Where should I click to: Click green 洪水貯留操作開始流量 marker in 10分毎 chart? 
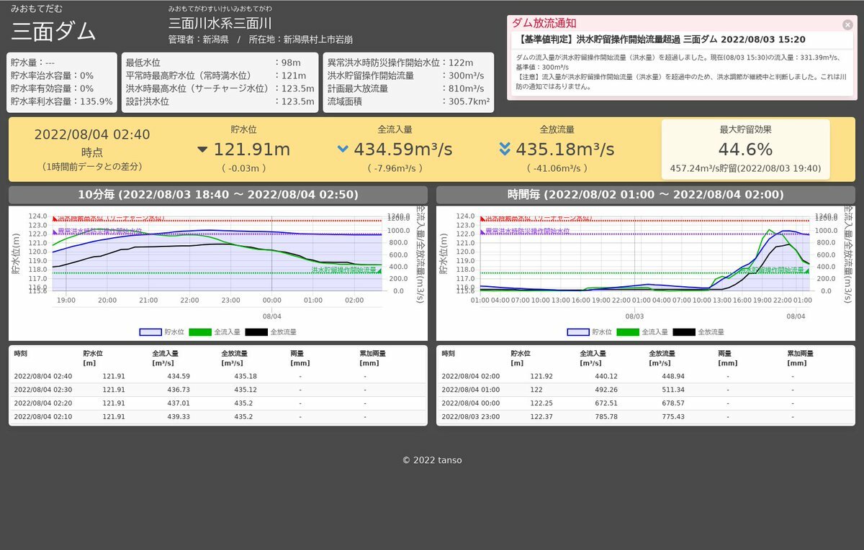[379, 270]
